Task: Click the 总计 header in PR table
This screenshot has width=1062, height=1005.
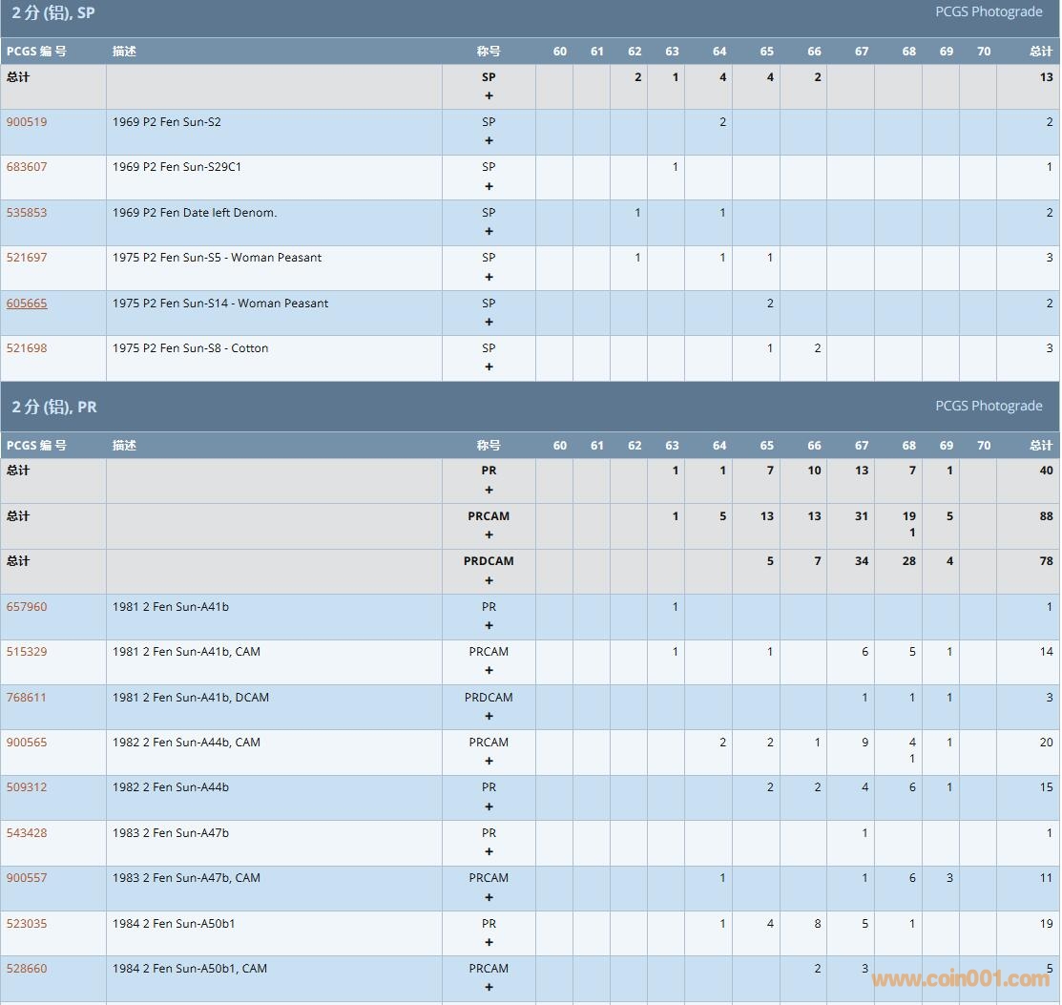Action: tap(1041, 446)
